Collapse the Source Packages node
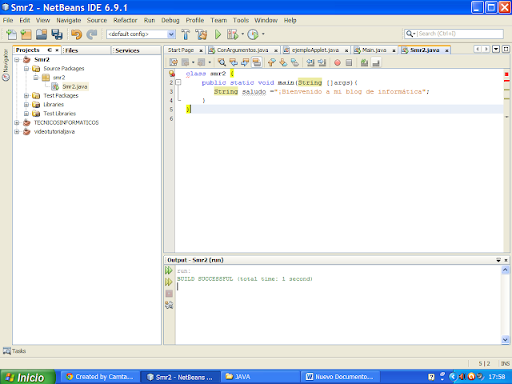The width and height of the screenshot is (512, 384). [x=26, y=69]
